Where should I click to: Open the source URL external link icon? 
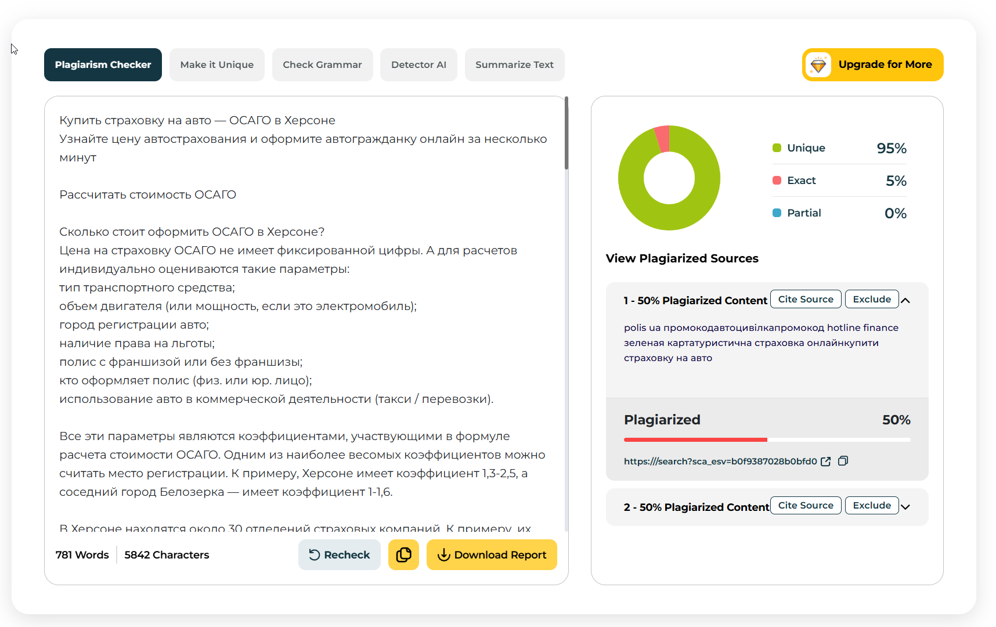(826, 462)
